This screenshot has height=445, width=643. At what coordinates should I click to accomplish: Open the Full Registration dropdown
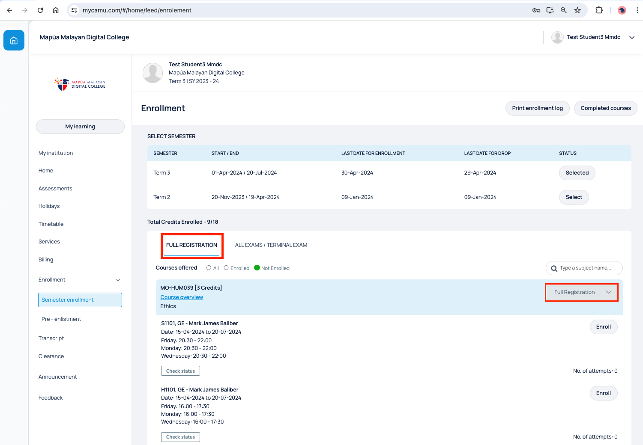tap(582, 292)
